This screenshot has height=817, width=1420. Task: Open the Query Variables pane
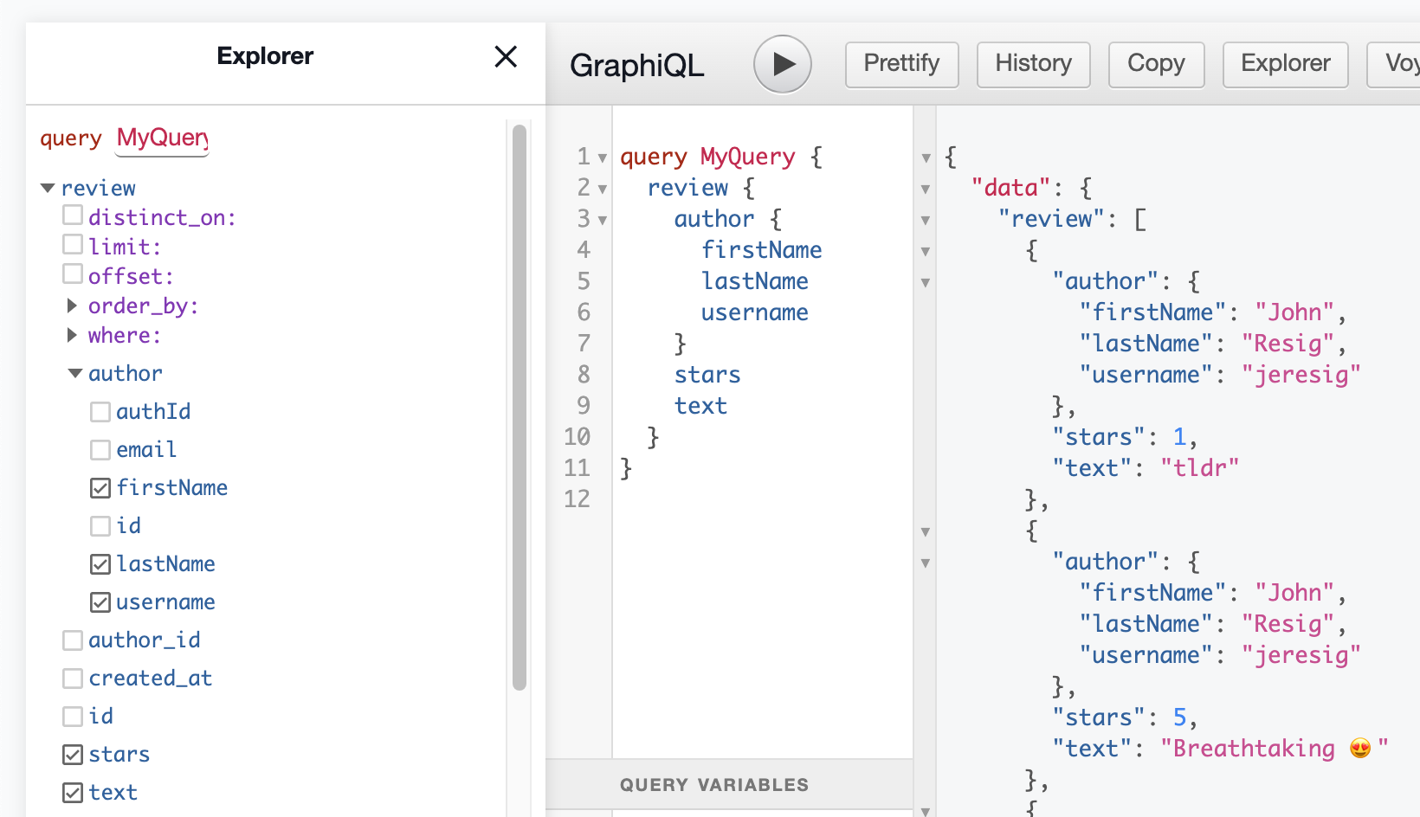coord(729,785)
